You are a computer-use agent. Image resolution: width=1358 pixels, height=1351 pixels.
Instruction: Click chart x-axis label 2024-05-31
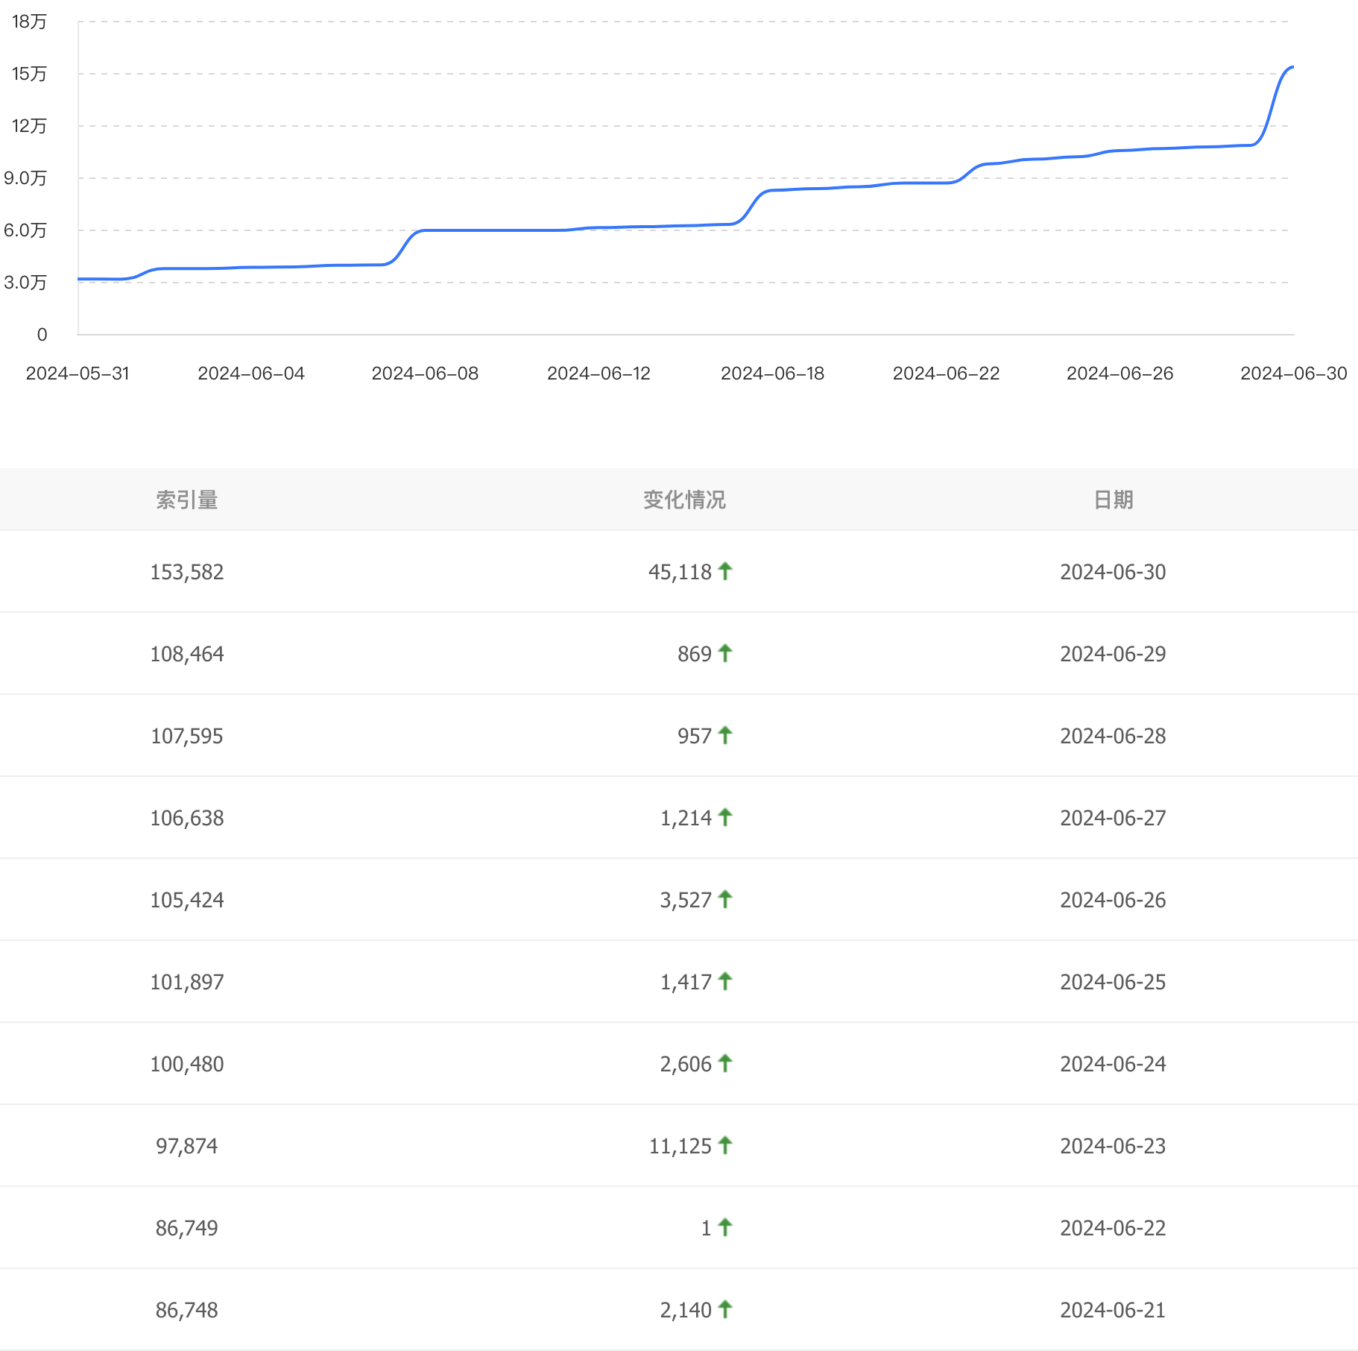78,374
